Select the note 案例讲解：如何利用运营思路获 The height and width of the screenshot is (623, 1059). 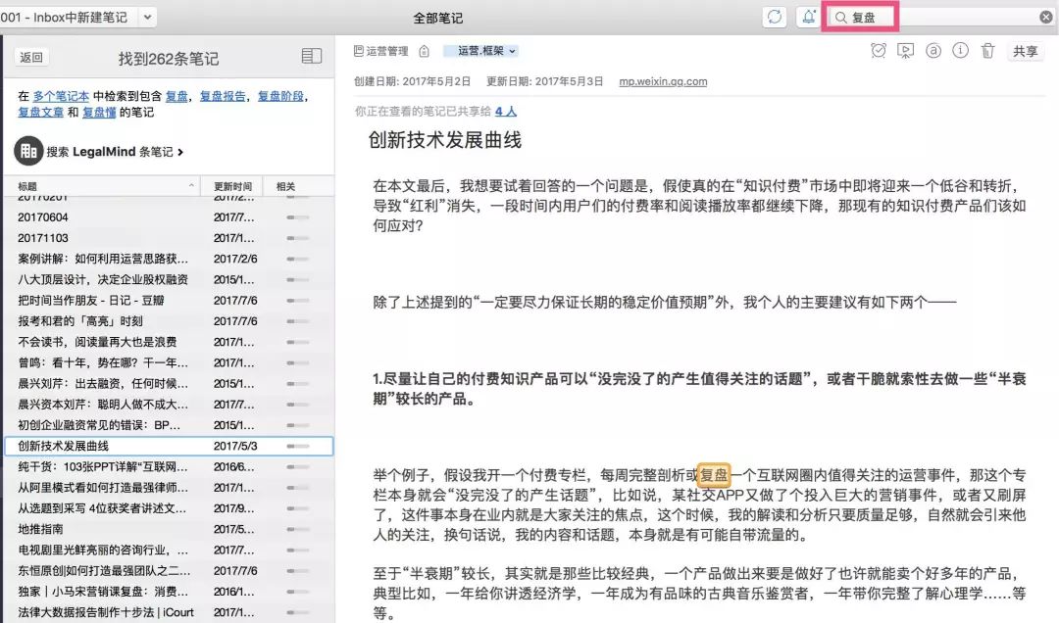point(169,259)
